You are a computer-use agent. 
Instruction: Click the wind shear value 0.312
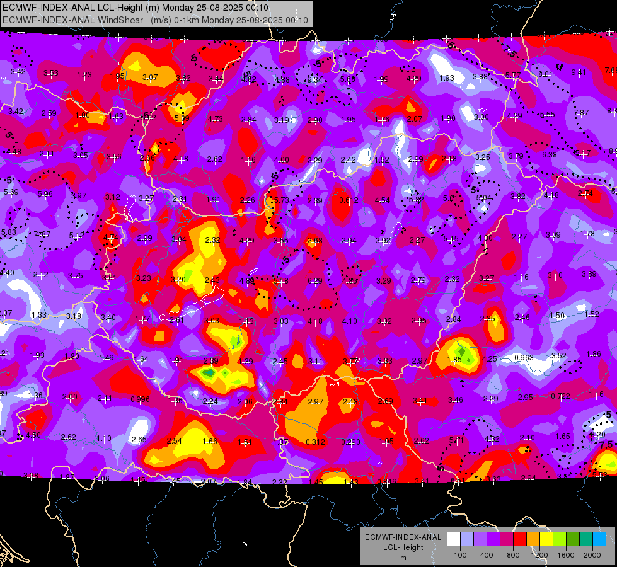(x=315, y=442)
